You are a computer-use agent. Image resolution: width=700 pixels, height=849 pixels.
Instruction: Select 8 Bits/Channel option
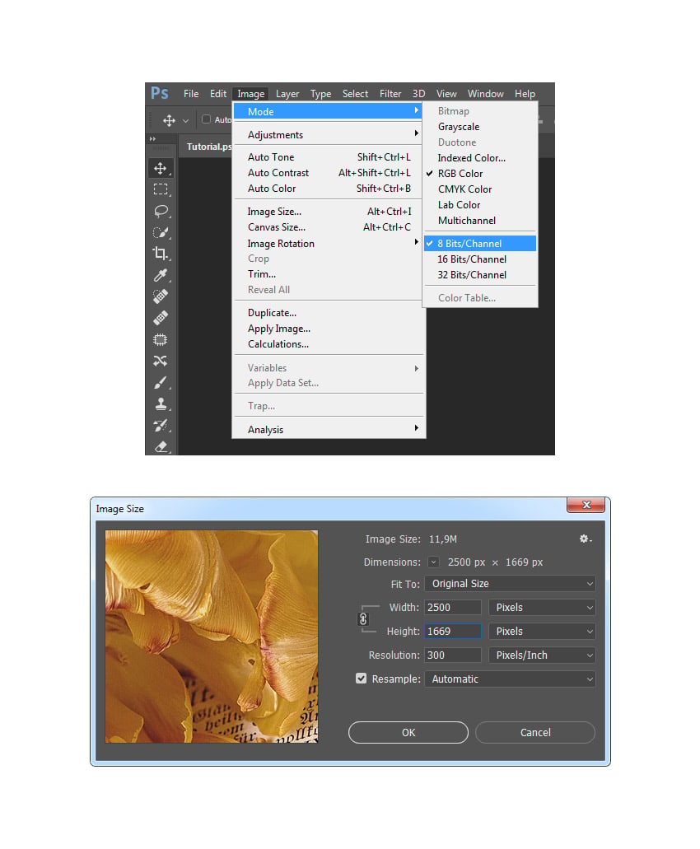pyautogui.click(x=480, y=244)
